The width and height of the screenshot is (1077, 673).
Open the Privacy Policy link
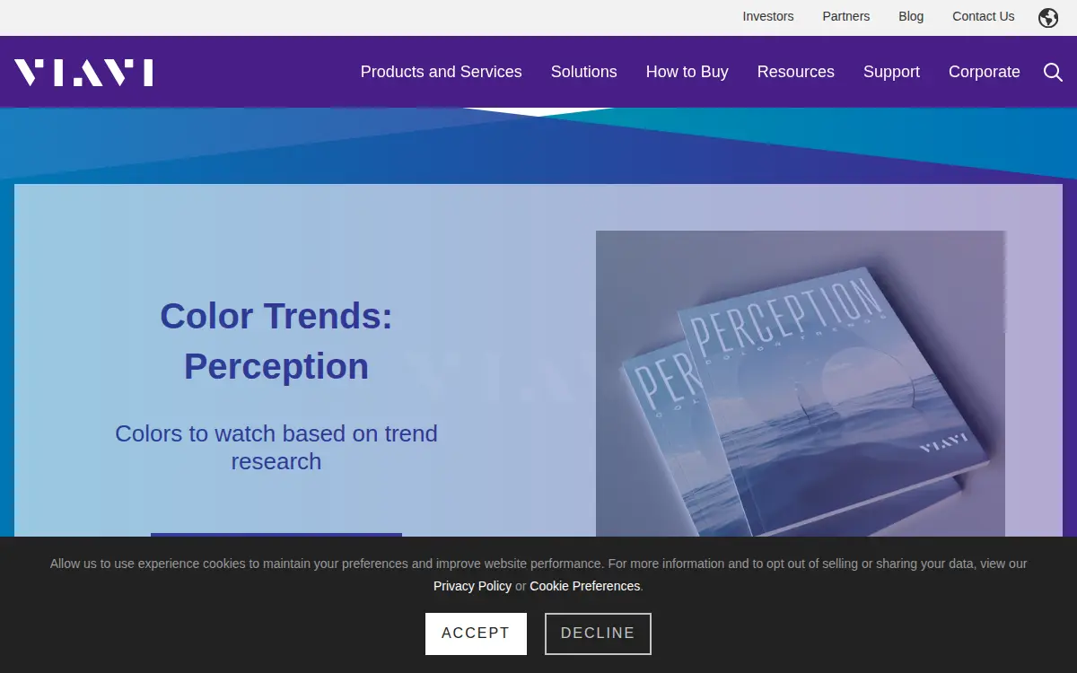tap(472, 586)
